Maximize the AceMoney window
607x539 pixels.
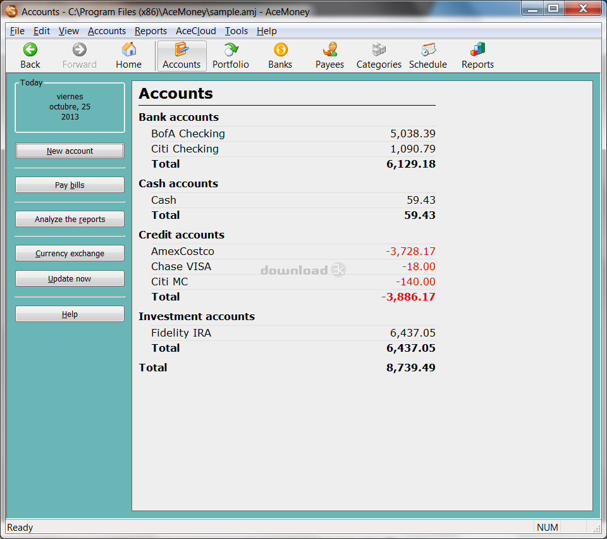[x=553, y=8]
